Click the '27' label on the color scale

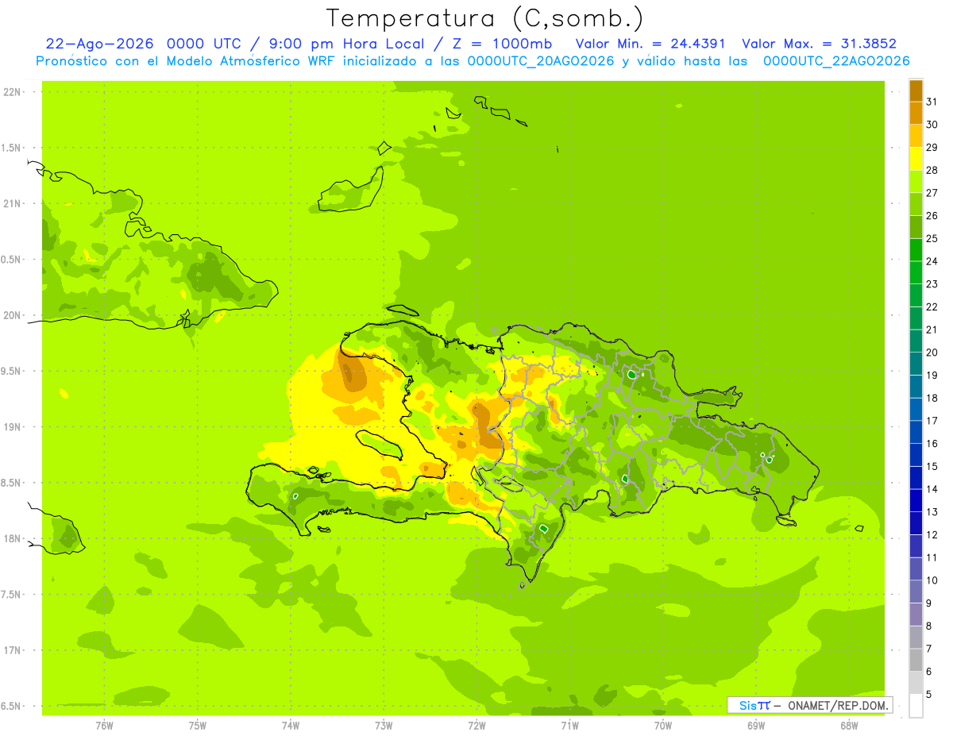point(932,193)
